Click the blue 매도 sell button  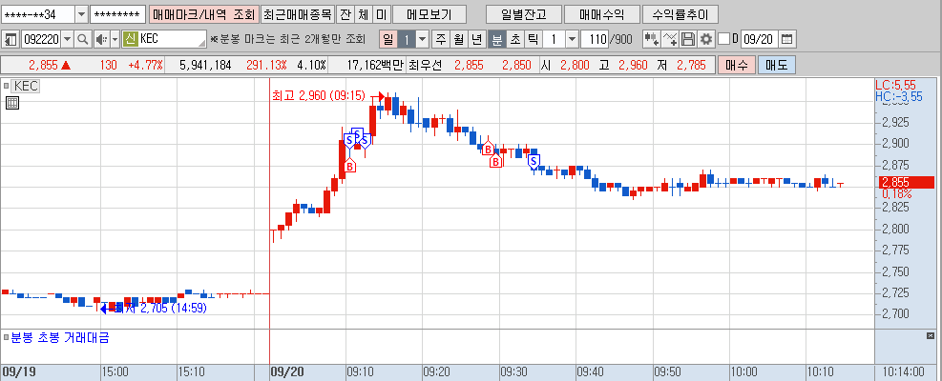[776, 66]
